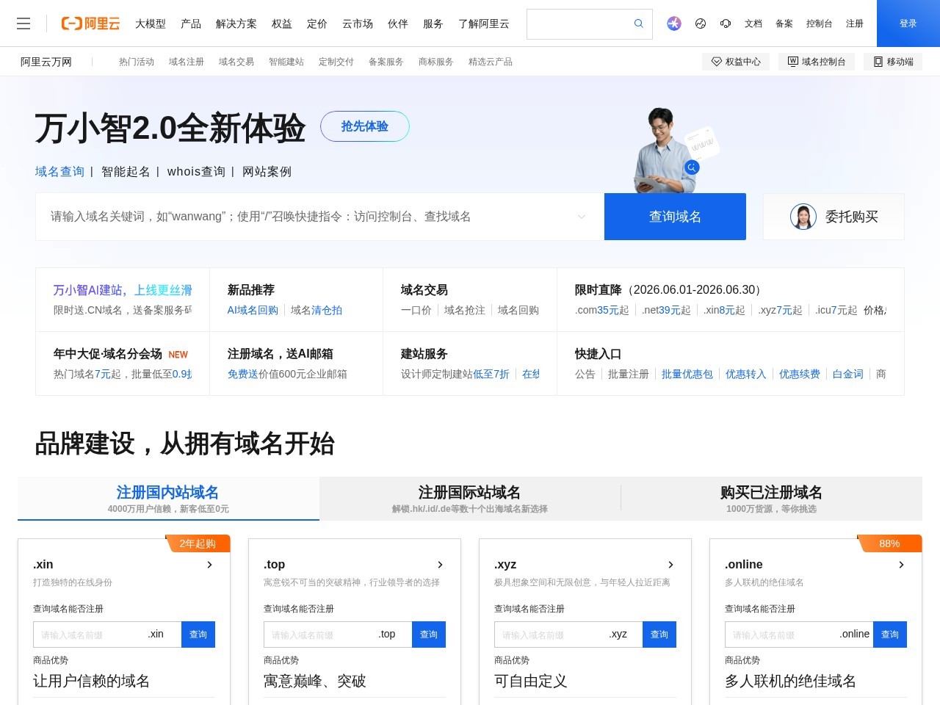Click the magnifier badge on banner illustration
This screenshot has width=940, height=705.
692,167
